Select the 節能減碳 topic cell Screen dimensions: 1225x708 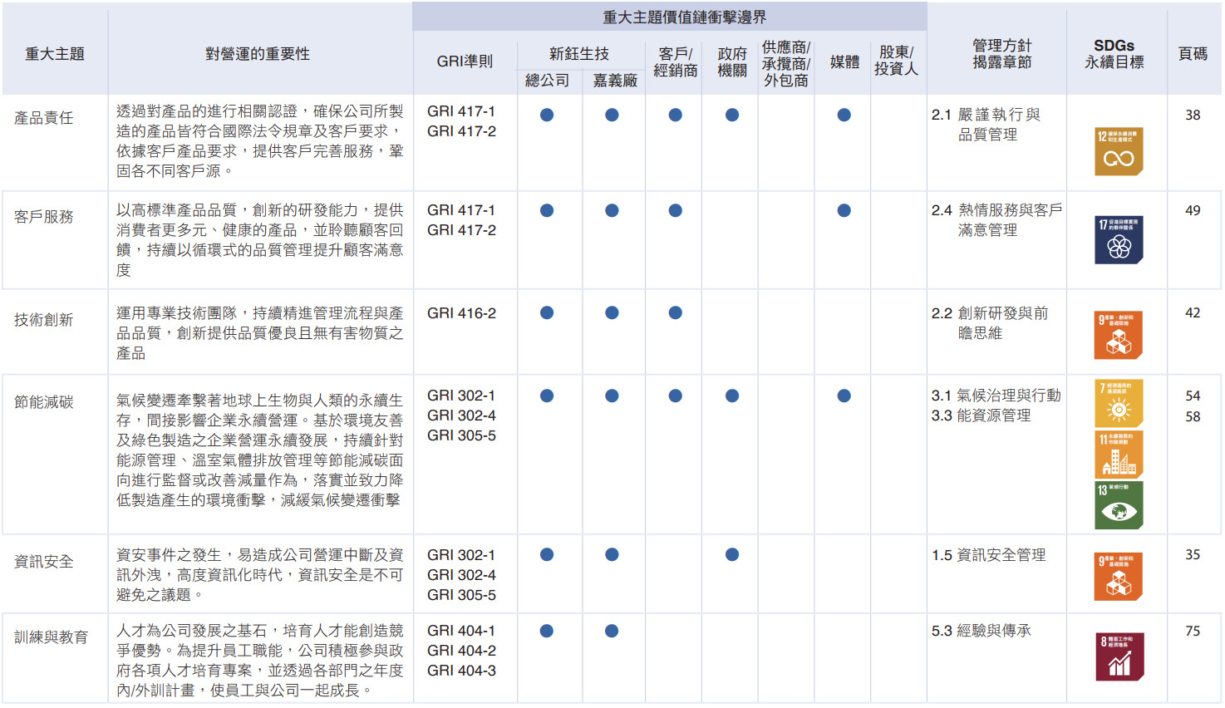pos(44,402)
